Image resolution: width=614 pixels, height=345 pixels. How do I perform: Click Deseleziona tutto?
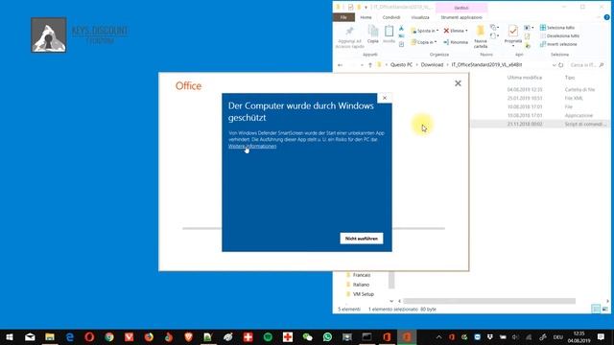(x=559, y=36)
